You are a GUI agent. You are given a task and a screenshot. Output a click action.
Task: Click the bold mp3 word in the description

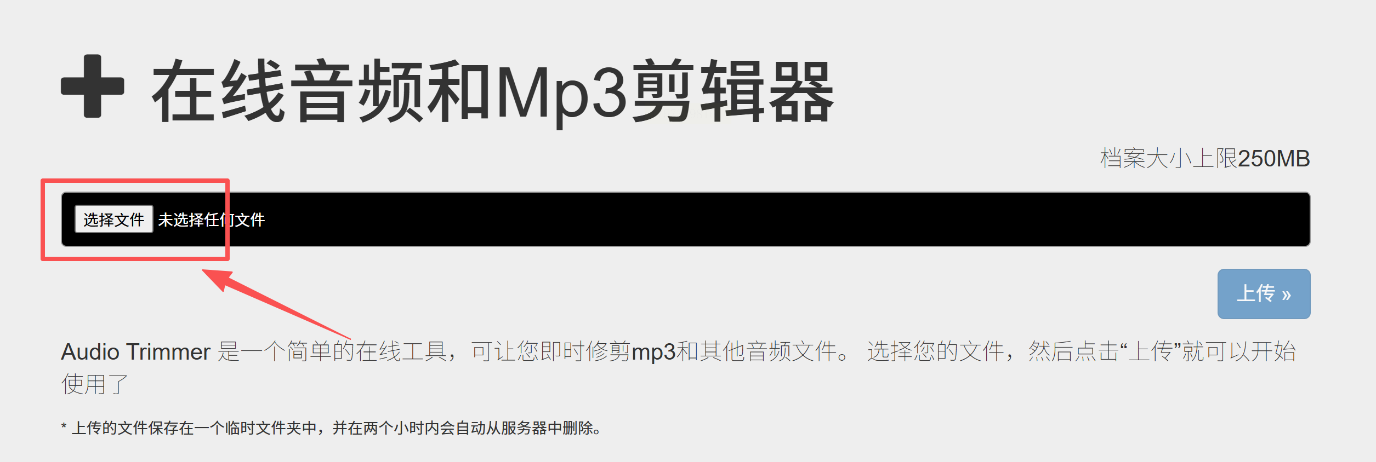click(653, 353)
